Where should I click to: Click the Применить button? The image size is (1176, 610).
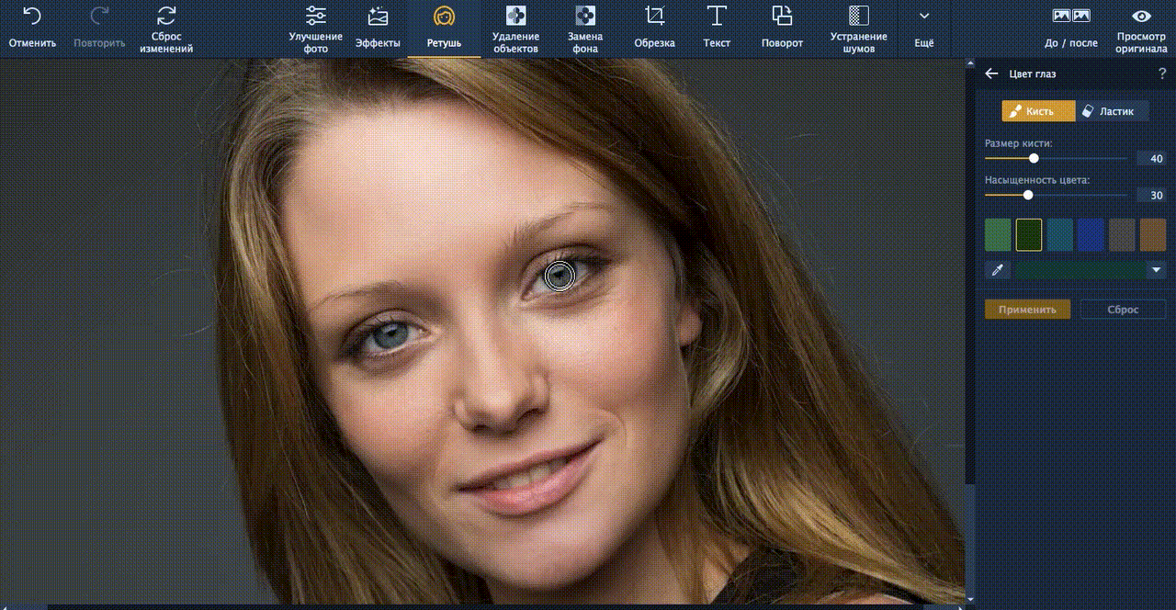(1027, 310)
